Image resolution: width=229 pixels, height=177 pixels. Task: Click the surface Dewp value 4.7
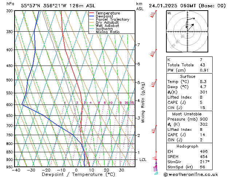click(203, 87)
